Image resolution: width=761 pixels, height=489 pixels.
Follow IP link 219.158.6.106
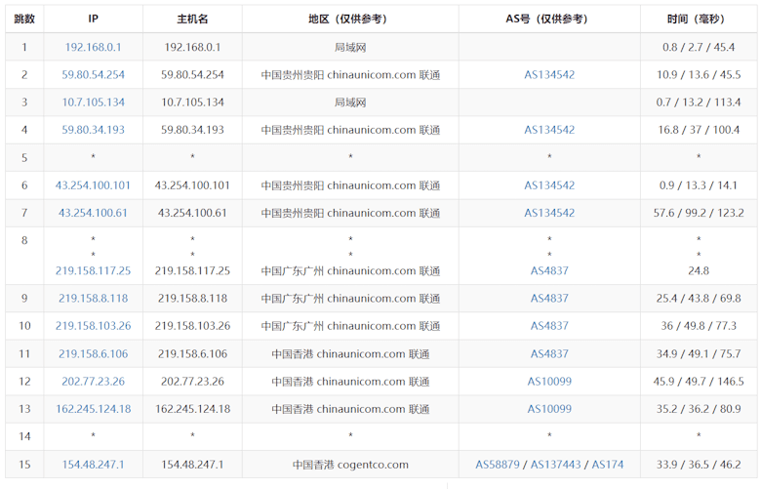coord(94,353)
